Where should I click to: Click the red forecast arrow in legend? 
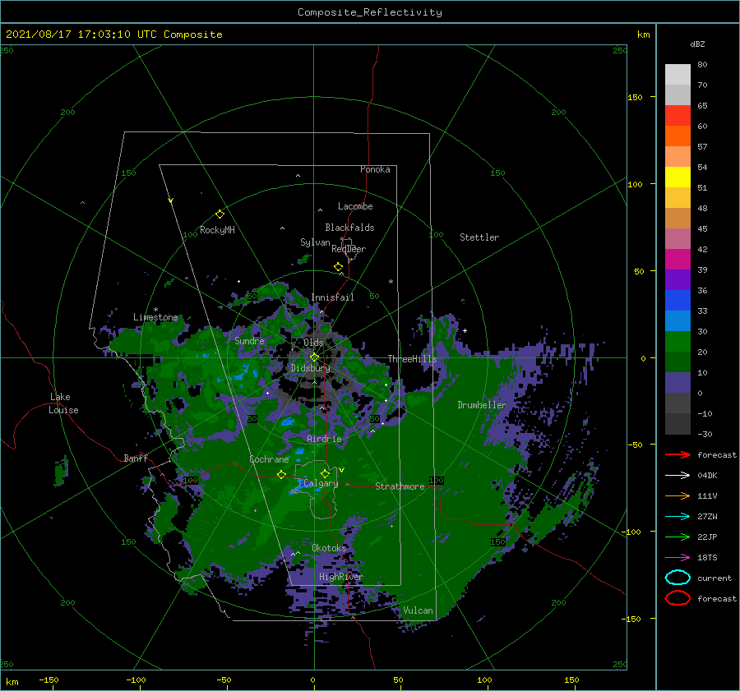[x=678, y=454]
